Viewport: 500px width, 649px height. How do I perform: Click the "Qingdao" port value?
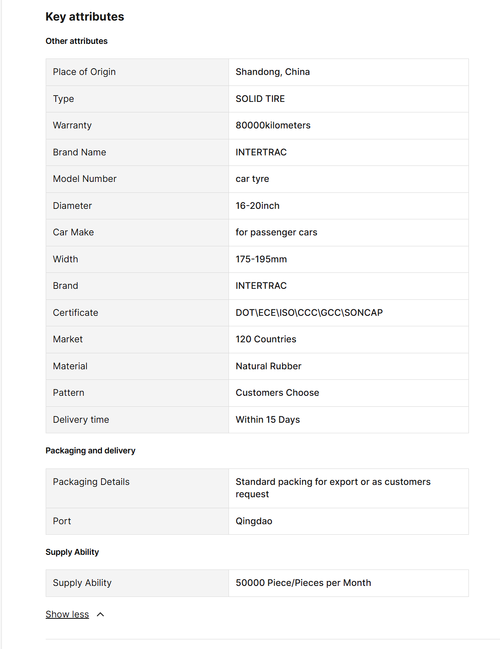pyautogui.click(x=254, y=521)
